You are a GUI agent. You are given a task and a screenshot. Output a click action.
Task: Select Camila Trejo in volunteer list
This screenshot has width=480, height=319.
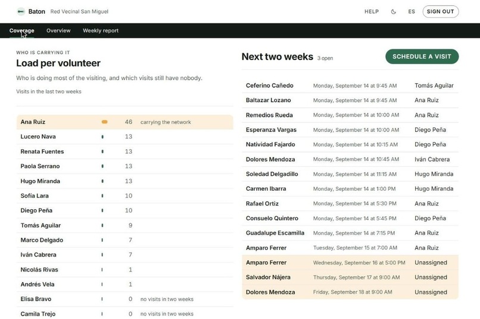[x=124, y=314]
